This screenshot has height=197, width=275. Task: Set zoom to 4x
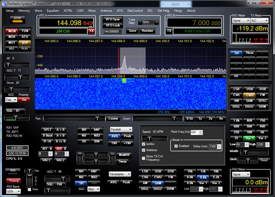[x=221, y=119]
